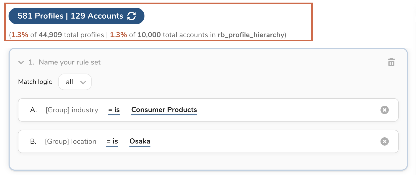Delete rule set 1 with trash icon
Image resolution: width=416 pixels, height=175 pixels.
tap(391, 62)
